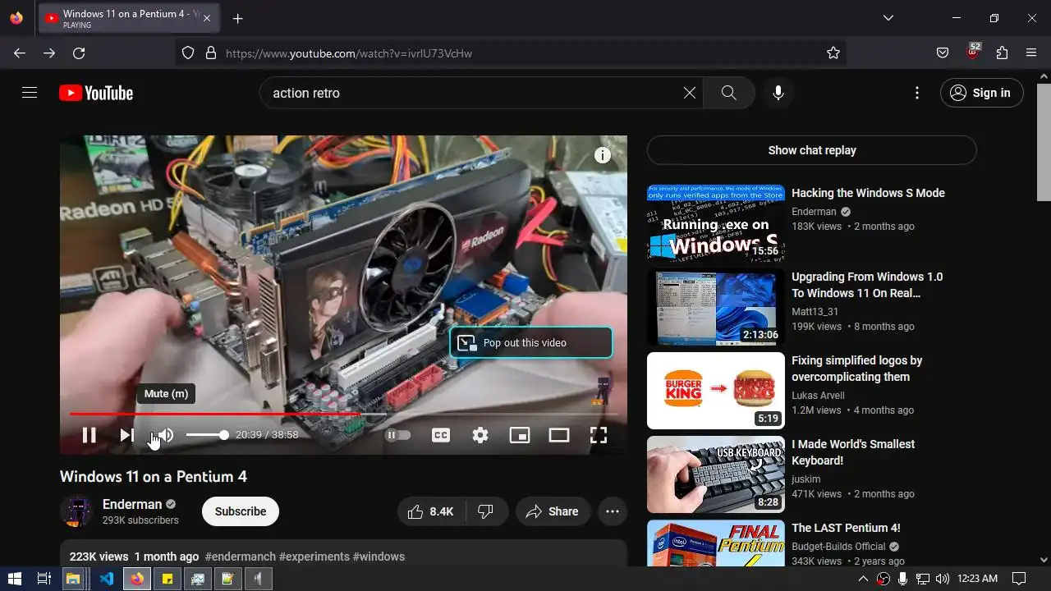Mute the video with the speaker icon
This screenshot has width=1051, height=591.
(x=165, y=435)
